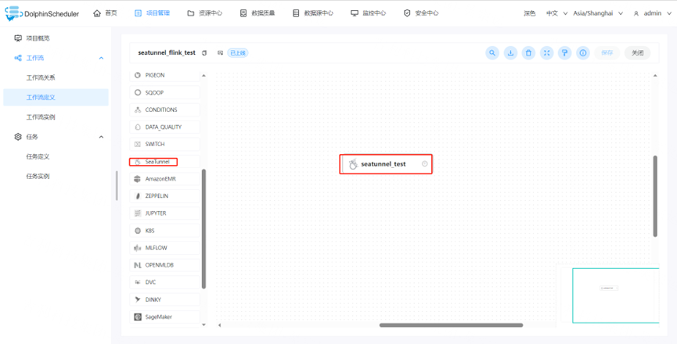The image size is (677, 344).
Task: Click the minimap viewport thumbnail
Action: [x=615, y=296]
